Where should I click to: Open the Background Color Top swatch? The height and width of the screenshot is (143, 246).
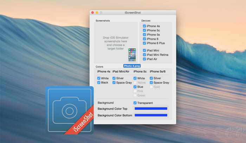151,109
